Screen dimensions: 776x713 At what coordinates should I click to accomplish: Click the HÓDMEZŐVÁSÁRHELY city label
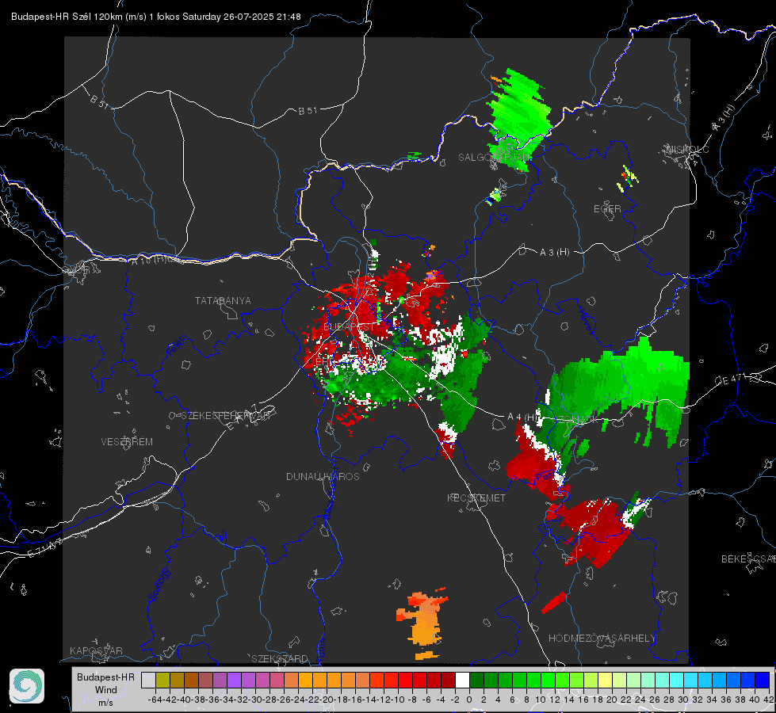click(602, 639)
